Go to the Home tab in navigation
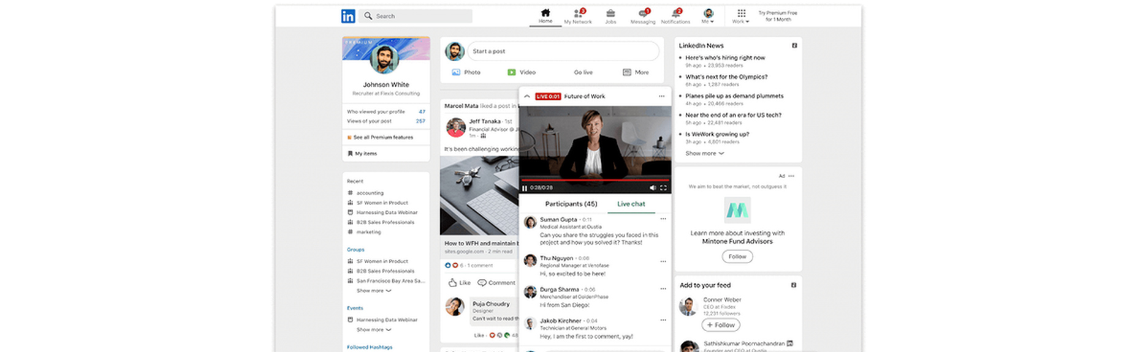This screenshot has width=1140, height=352. pyautogui.click(x=545, y=16)
